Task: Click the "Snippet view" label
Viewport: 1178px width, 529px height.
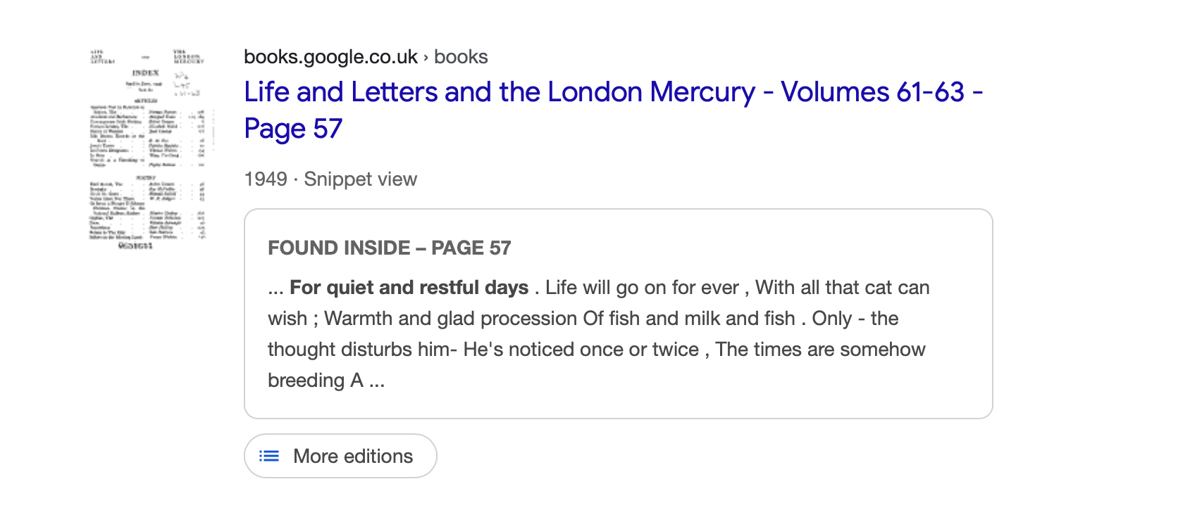Action: tap(360, 179)
